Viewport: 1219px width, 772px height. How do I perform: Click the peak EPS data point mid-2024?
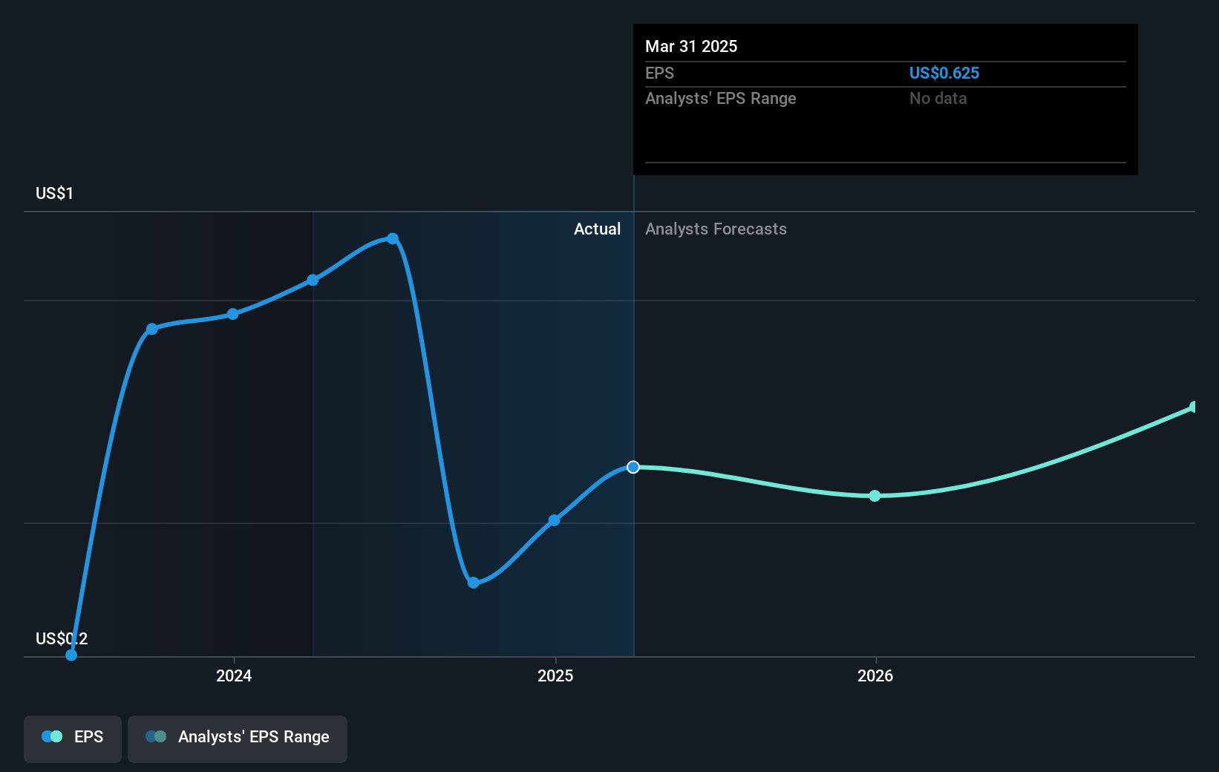coord(393,238)
